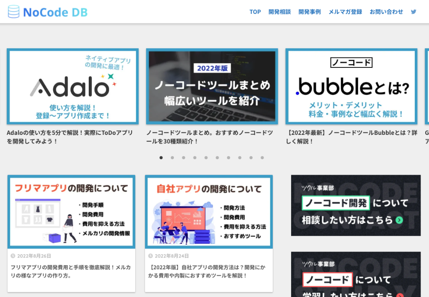Viewport: 429px width, 297px height.
Task: Click the 自社アプリの開発について thumbnail
Action: [209, 211]
